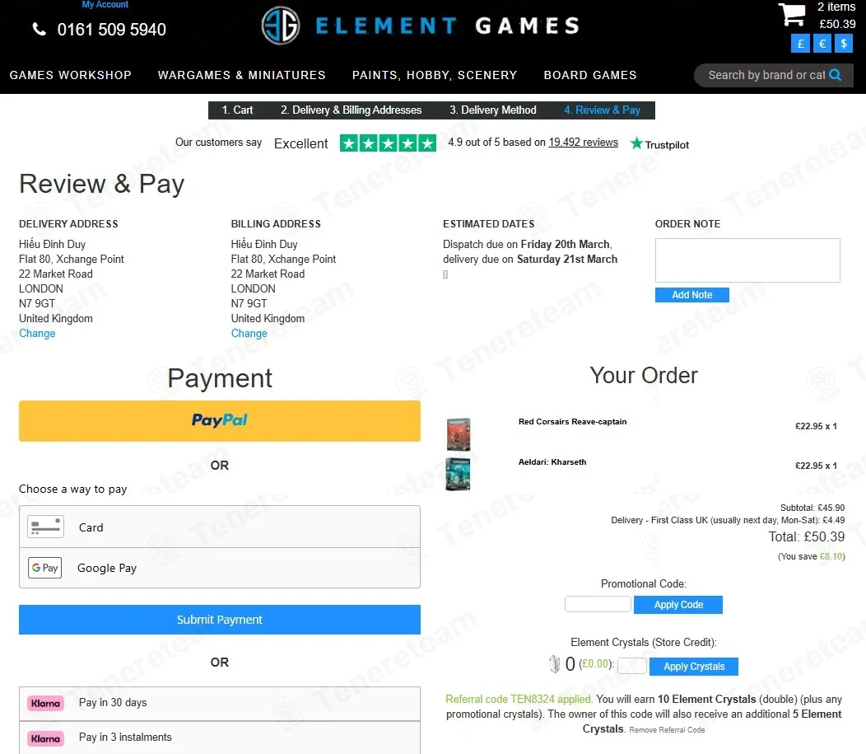This screenshot has height=754, width=866.
Task: Change the billing address
Action: click(249, 334)
